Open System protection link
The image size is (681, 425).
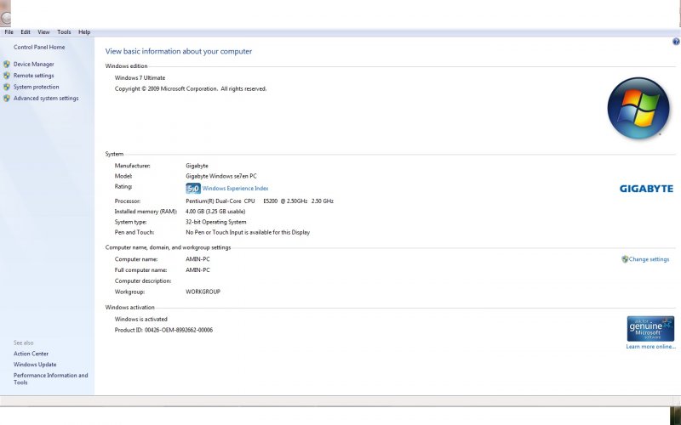pyautogui.click(x=36, y=87)
